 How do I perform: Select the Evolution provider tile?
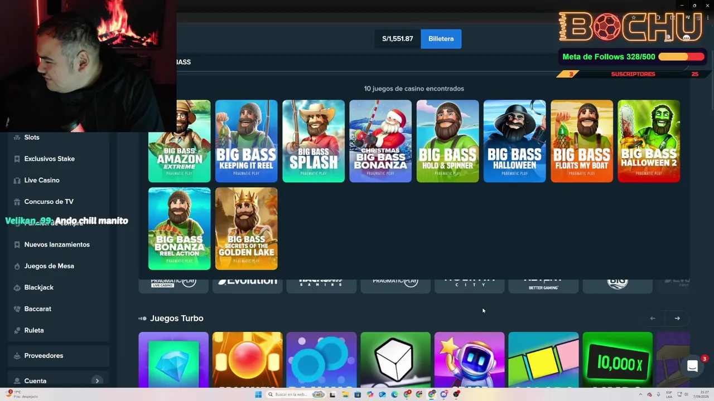tap(247, 286)
